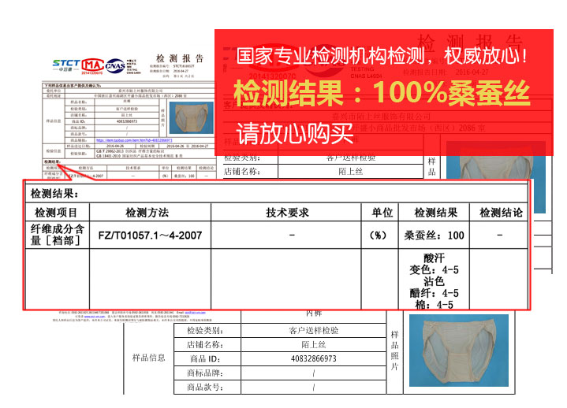
Task: Open the taobao item link in small report
Action: coord(134,140)
